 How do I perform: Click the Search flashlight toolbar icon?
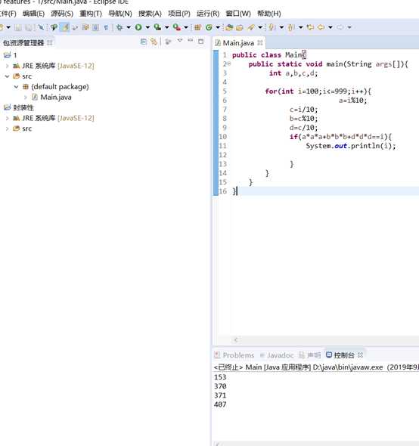pos(251,27)
